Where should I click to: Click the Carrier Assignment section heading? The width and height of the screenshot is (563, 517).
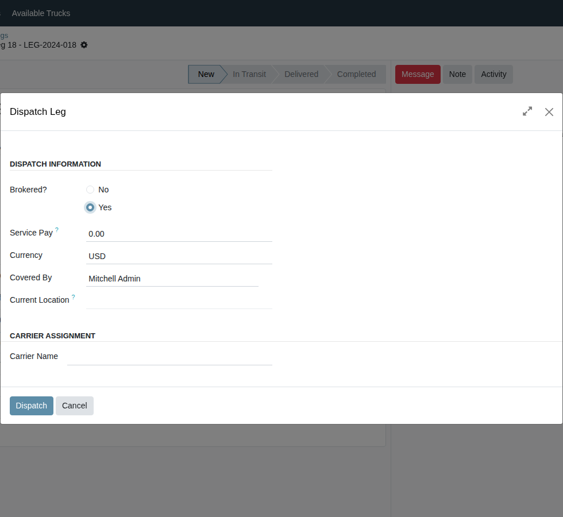click(52, 335)
